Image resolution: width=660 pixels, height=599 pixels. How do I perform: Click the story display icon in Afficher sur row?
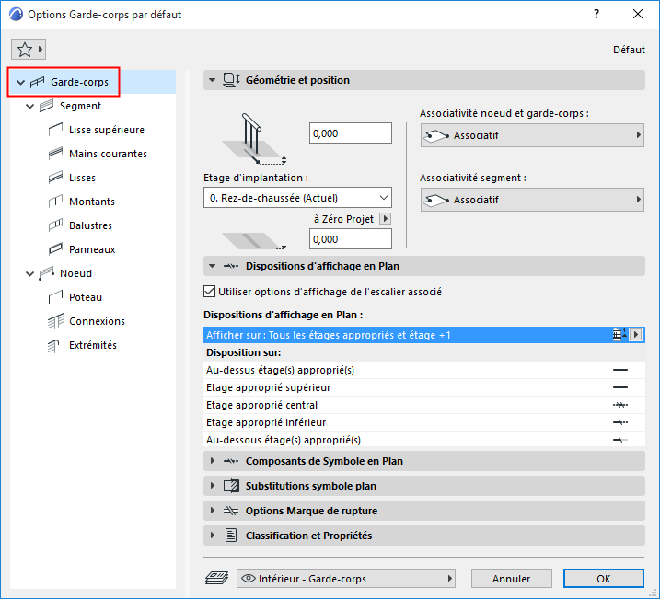pos(619,335)
